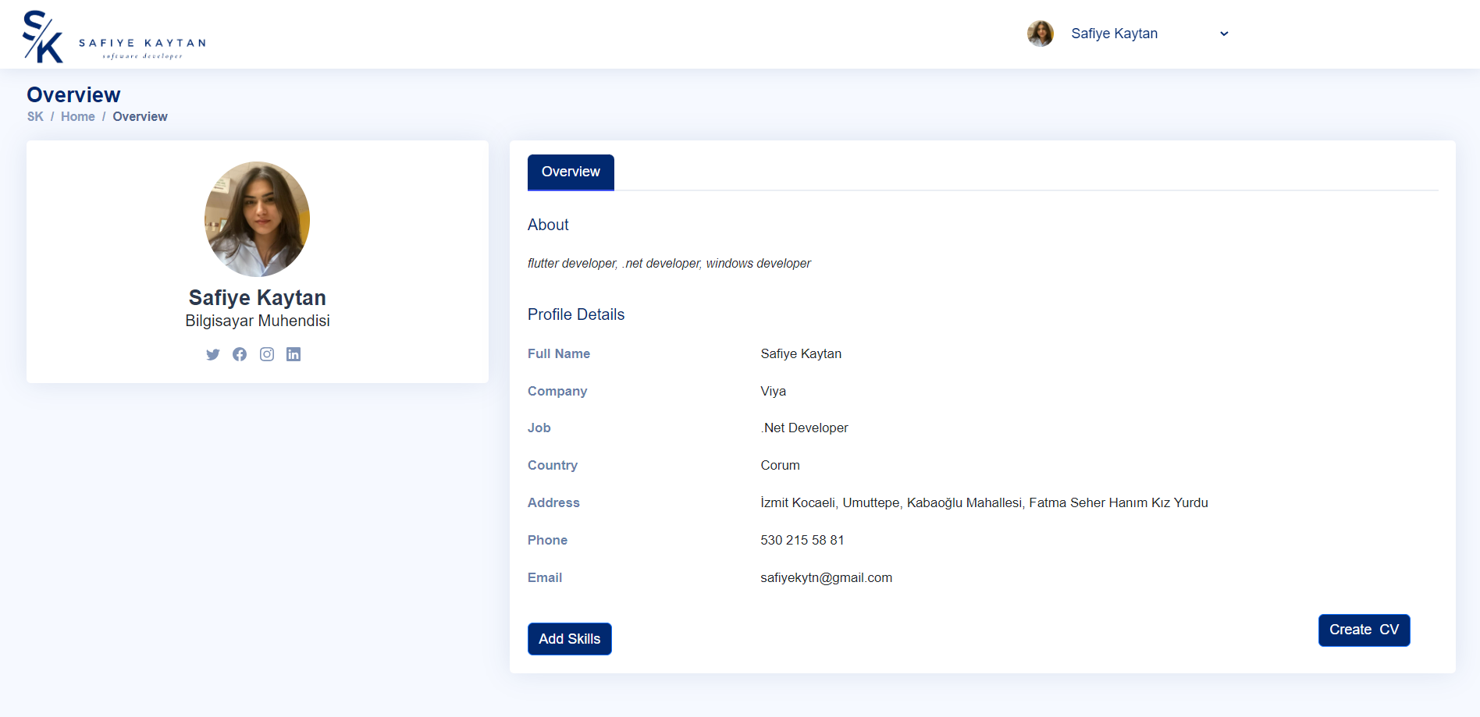Click the phone number 530 215 58 81

pyautogui.click(x=802, y=540)
